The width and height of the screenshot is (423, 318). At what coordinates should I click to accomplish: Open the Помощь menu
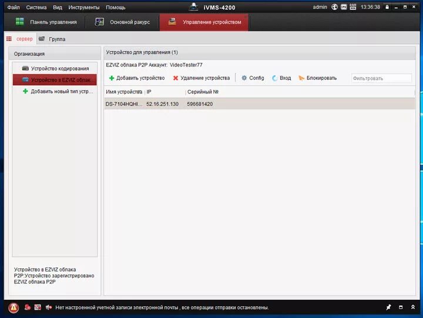[x=116, y=7]
